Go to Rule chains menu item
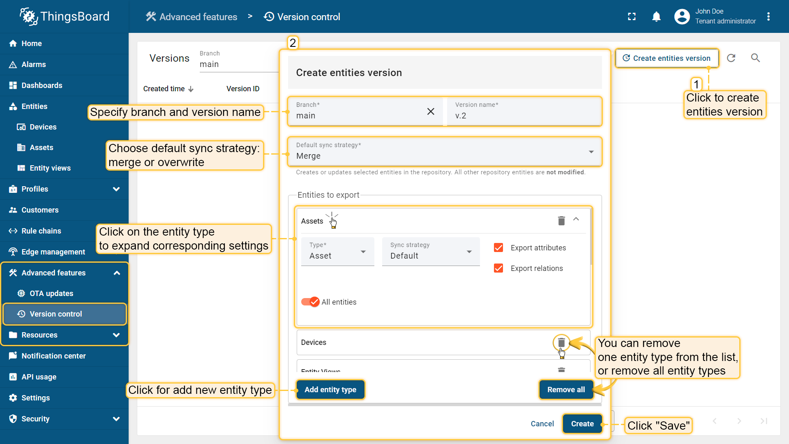Screen dimensions: 789x444 pyautogui.click(x=41, y=231)
